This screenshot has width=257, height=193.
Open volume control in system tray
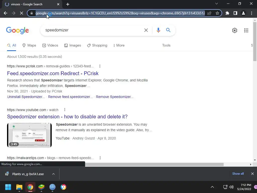pos(231,187)
